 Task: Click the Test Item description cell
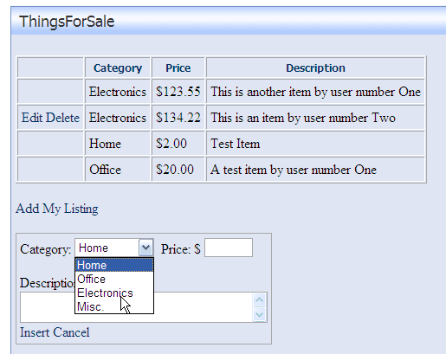tap(315, 144)
